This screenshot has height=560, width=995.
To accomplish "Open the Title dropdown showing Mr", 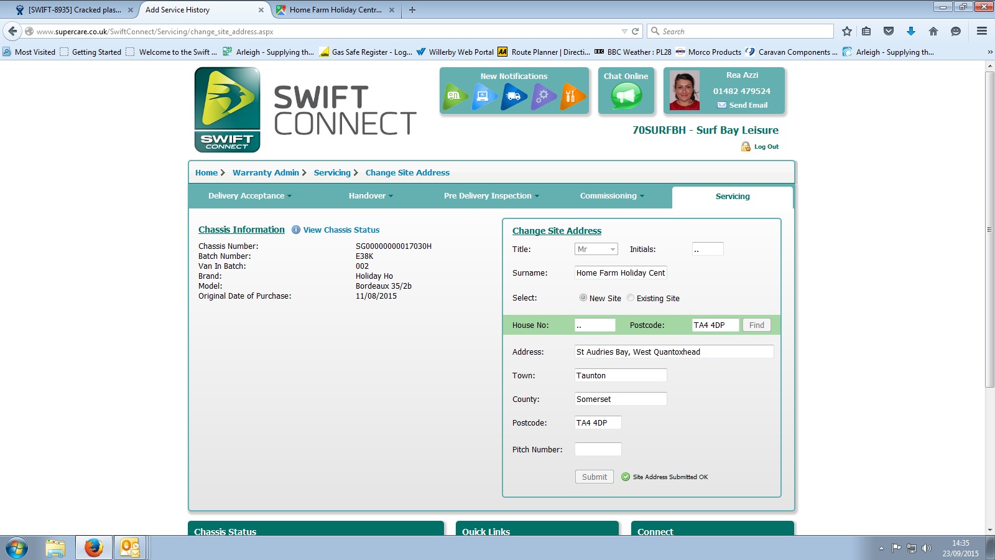I will point(596,249).
